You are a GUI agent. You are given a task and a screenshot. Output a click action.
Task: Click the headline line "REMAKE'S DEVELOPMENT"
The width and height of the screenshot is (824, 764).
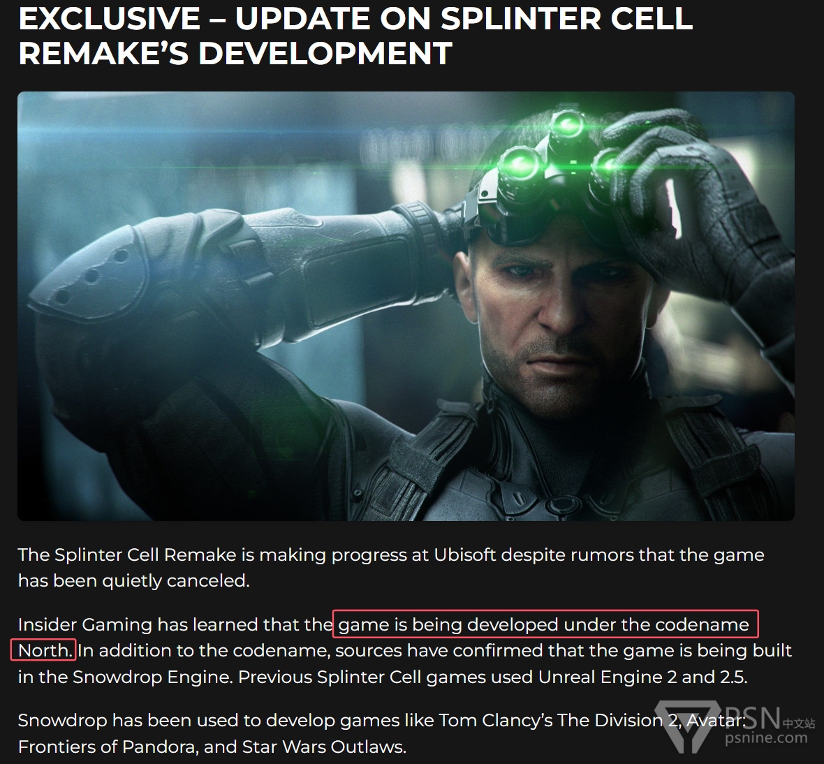coord(235,53)
